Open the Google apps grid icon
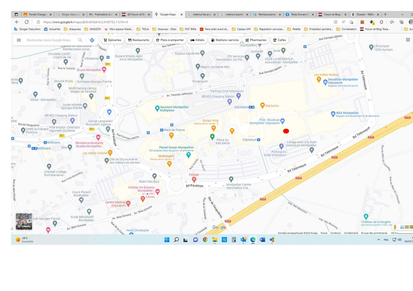Image resolution: width=413 pixels, height=291 pixels. coord(408,40)
